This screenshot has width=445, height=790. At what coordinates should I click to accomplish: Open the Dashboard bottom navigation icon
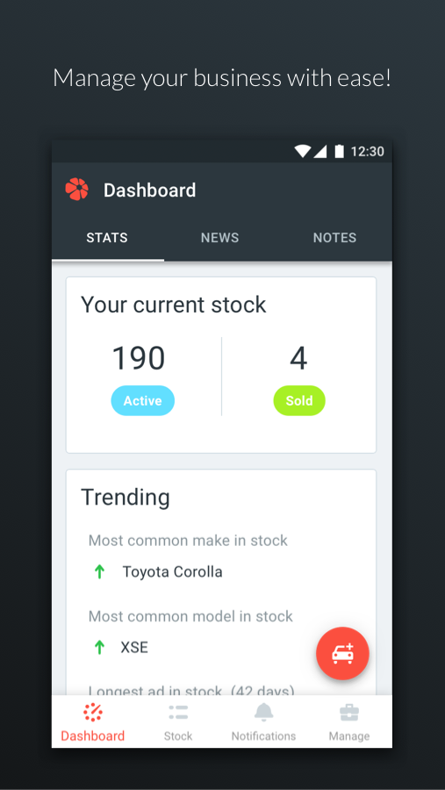[93, 713]
